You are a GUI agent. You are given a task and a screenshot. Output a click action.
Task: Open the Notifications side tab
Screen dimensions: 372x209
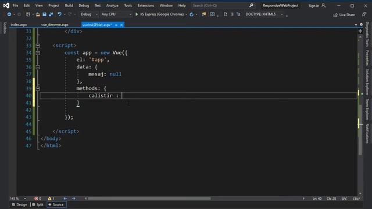(x=367, y=134)
